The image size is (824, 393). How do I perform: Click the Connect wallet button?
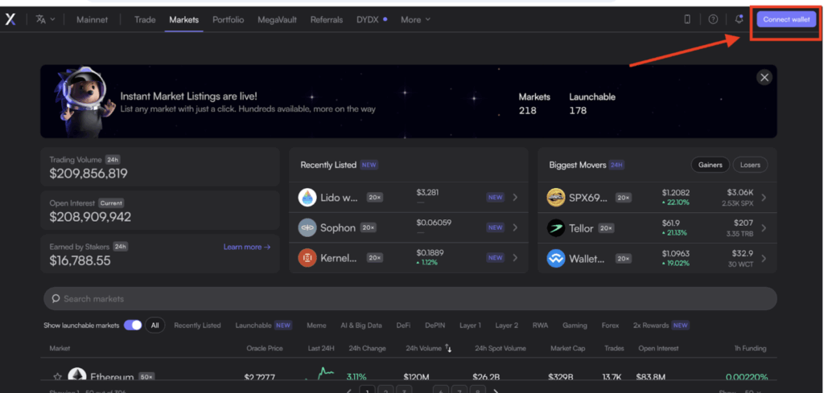click(786, 19)
